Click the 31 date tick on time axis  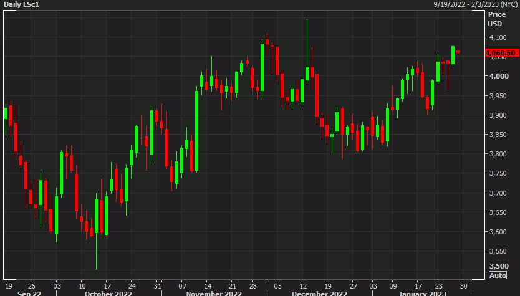[158, 282]
